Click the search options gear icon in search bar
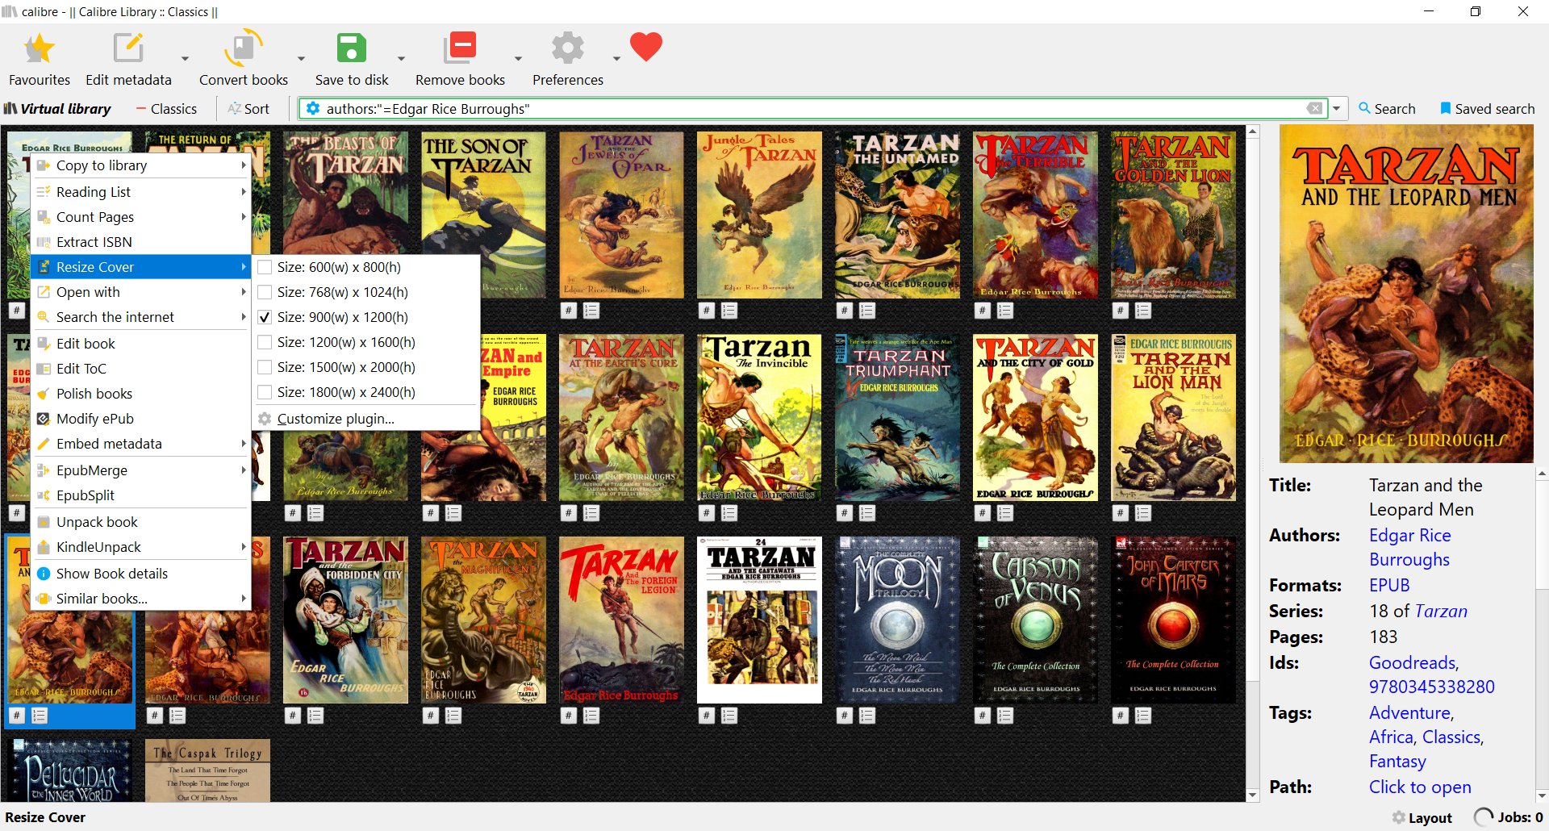 point(313,109)
